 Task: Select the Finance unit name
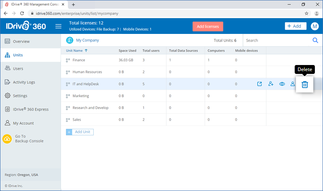pos(79,60)
